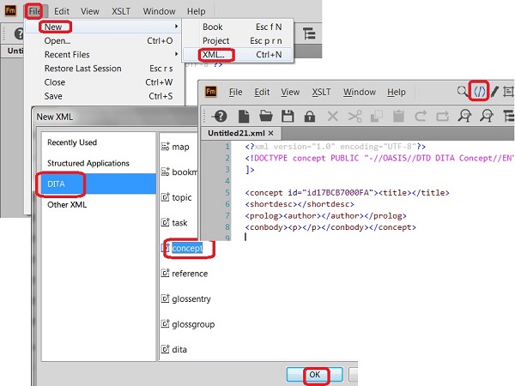Click the FrameMaker Fm logo in back window
The image size is (515, 386).
[x=10, y=11]
